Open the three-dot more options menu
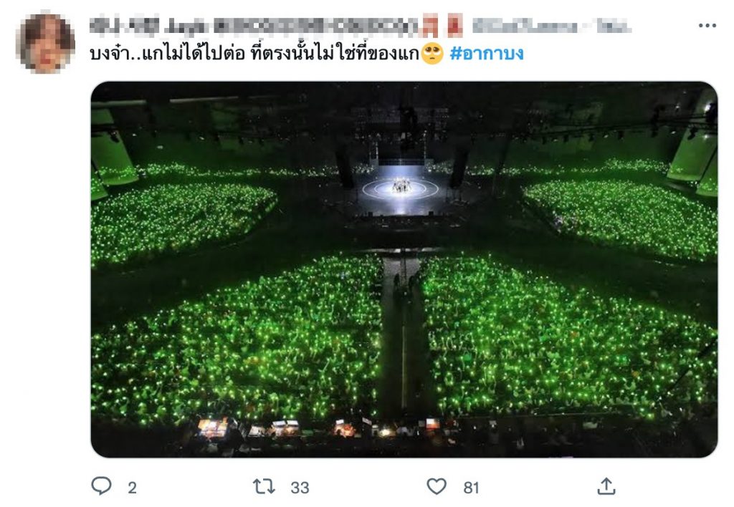This screenshot has width=734, height=507. (x=707, y=26)
